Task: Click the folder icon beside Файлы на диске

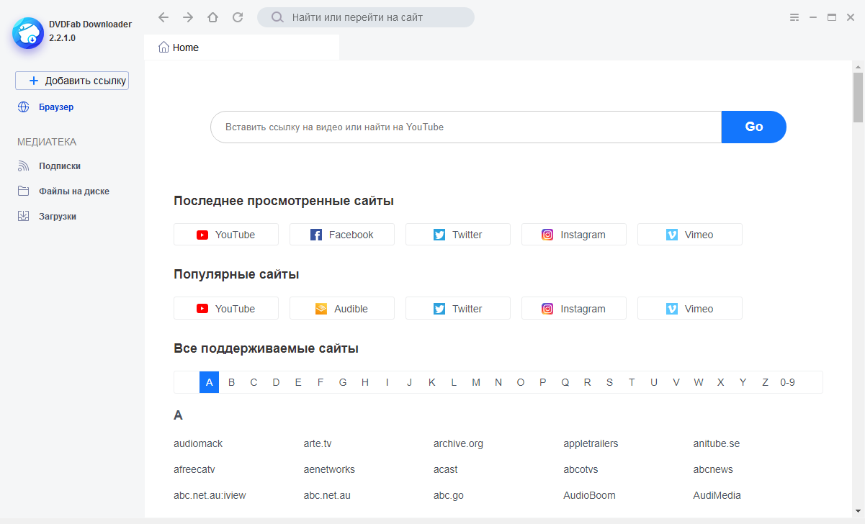Action: click(x=24, y=191)
